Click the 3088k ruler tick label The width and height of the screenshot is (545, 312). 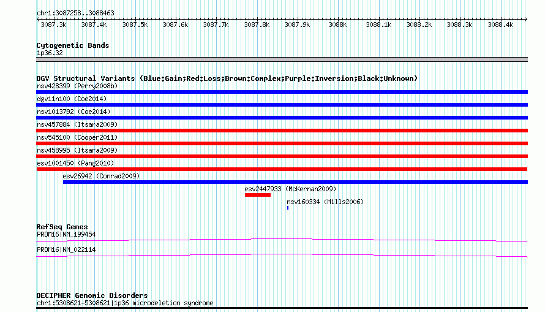pos(337,25)
